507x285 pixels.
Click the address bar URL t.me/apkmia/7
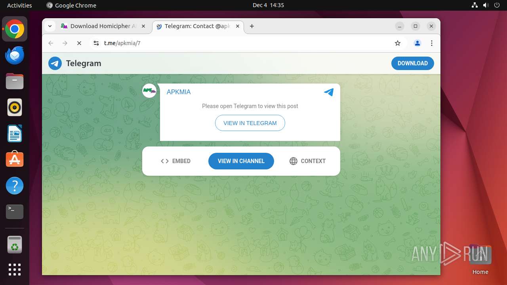122,43
